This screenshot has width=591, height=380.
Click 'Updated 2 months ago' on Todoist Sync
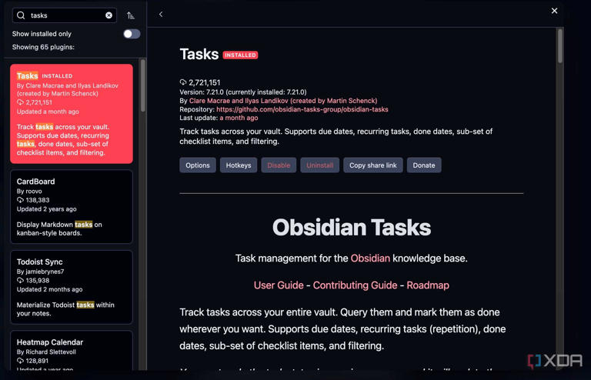coord(49,289)
